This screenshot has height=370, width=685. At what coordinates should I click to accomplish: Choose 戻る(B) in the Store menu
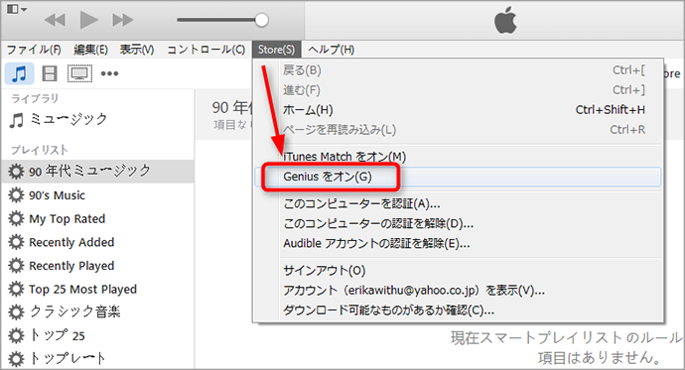pos(458,70)
